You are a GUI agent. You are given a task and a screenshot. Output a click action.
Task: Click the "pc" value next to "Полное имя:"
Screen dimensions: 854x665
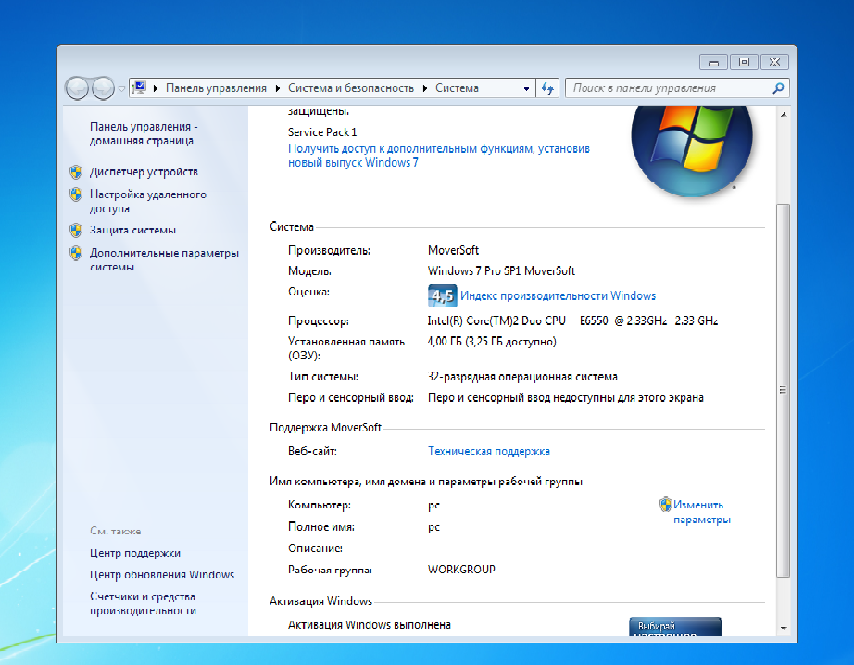433,527
